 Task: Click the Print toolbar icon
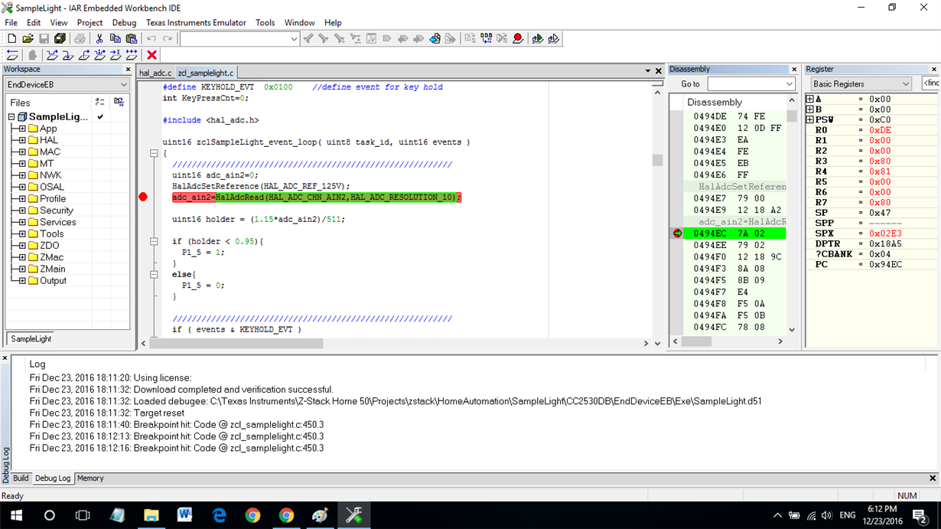pos(80,38)
